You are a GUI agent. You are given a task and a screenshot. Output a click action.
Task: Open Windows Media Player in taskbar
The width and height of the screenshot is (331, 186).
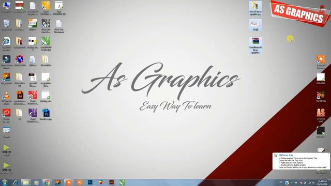coord(37,182)
